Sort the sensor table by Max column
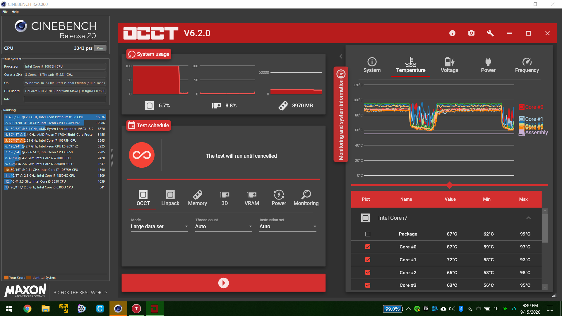The image size is (562, 316). click(x=523, y=199)
